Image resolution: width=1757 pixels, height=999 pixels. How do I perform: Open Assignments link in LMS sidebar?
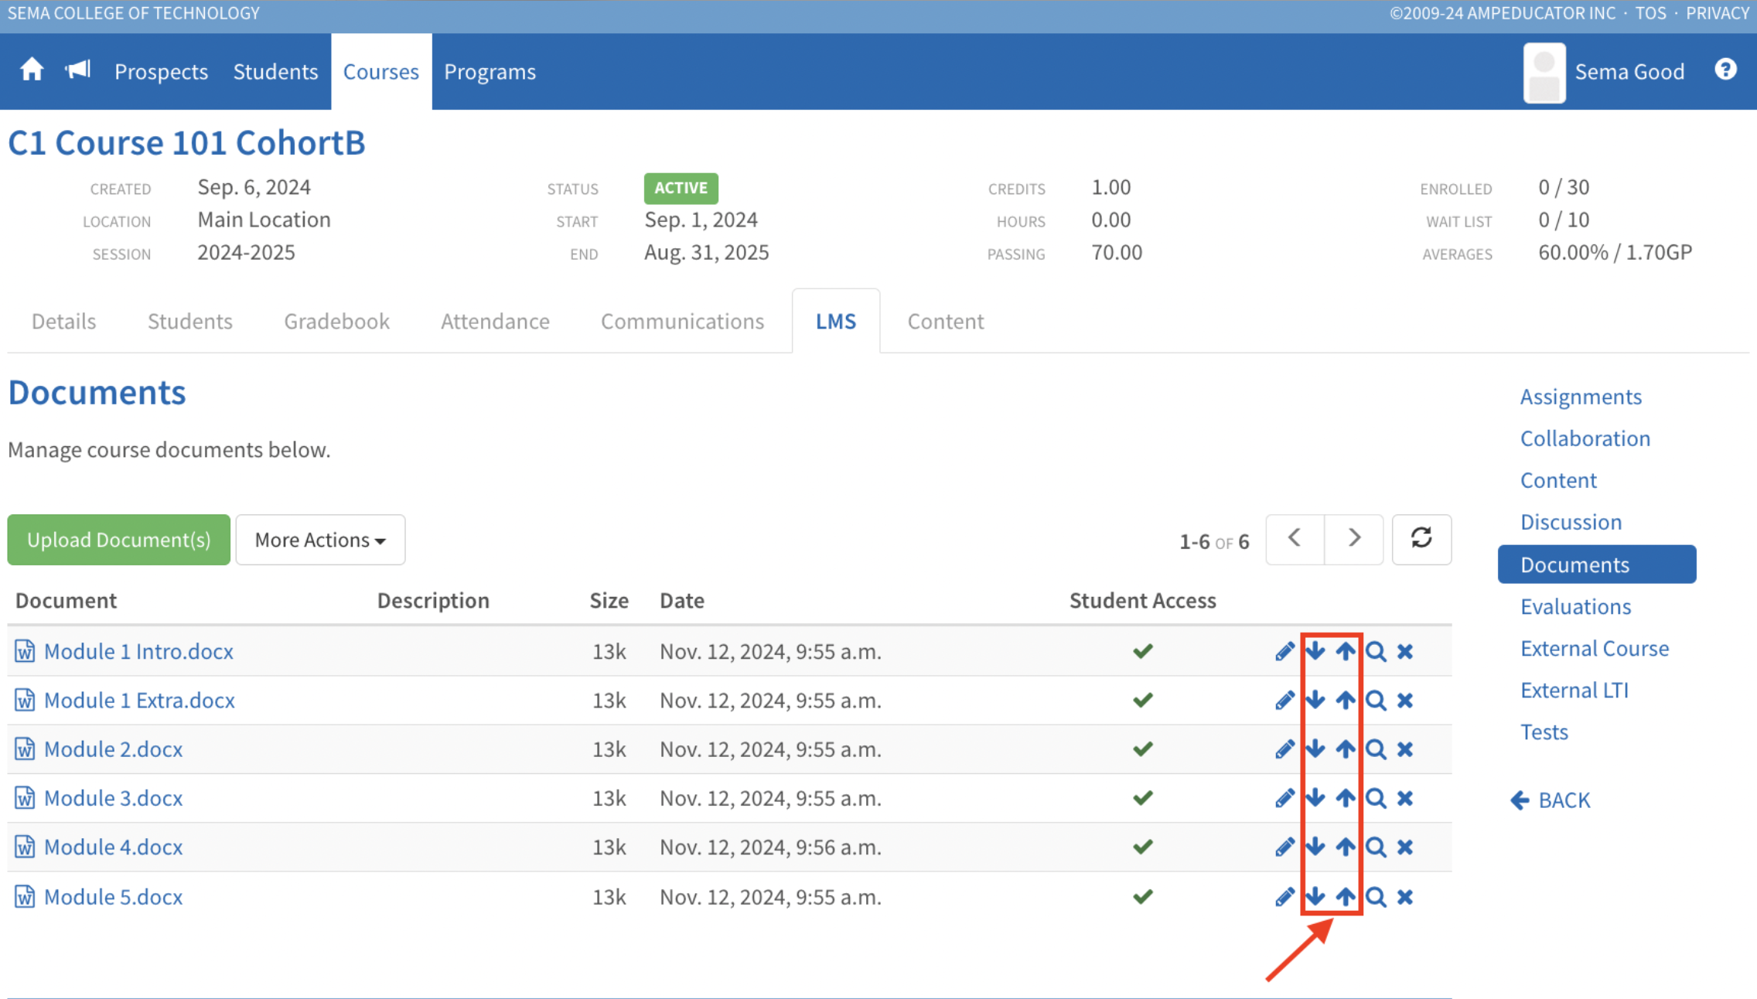1580,397
